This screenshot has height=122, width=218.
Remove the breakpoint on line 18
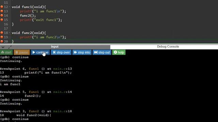coord(2,33)
